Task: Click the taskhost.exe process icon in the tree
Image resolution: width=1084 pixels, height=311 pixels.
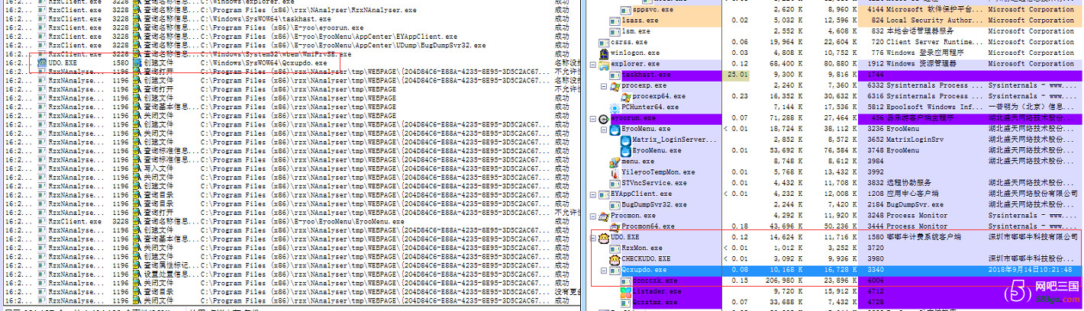Action: [x=615, y=75]
